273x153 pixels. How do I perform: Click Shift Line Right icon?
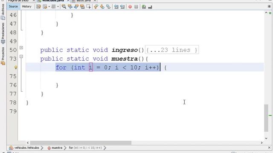coord(122,7)
